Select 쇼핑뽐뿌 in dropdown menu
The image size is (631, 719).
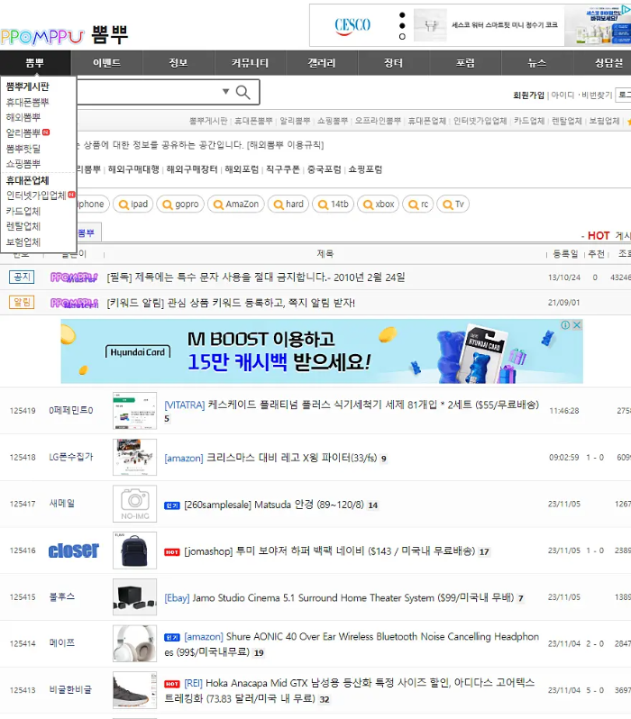(23, 164)
